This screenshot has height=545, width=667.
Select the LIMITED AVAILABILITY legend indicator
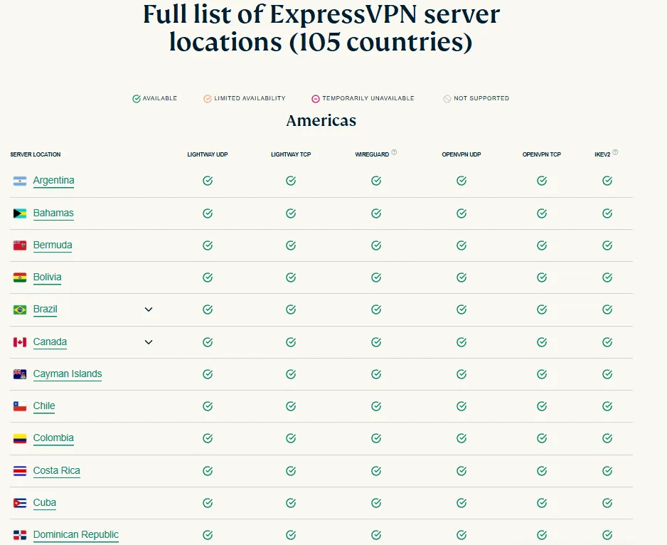coord(208,98)
